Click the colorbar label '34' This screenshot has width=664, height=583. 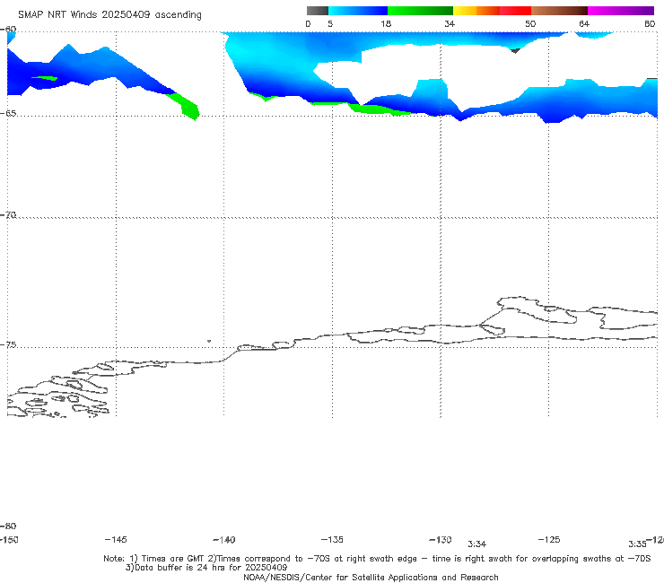click(x=450, y=23)
